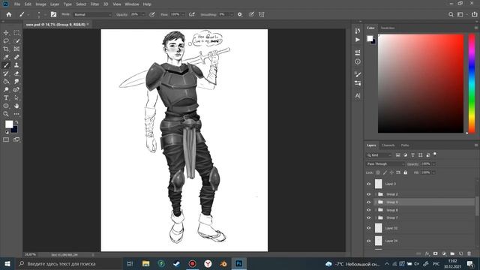Hide Group 7 with eye icon
480x270 pixels.
[368, 217]
